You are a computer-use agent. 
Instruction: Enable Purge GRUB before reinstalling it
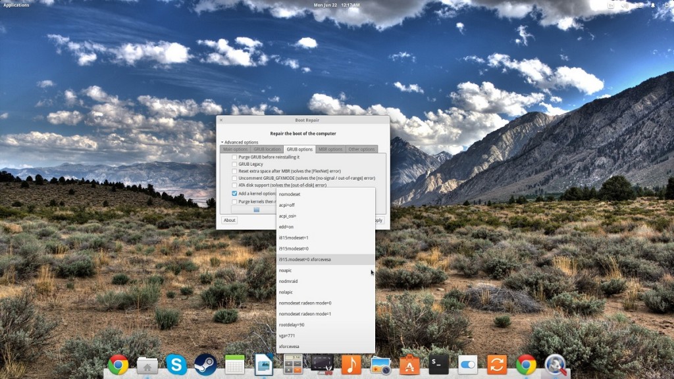[x=234, y=157]
